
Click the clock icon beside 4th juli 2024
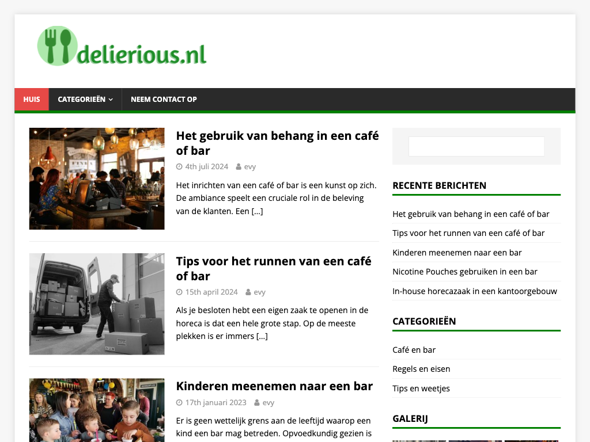click(x=179, y=166)
